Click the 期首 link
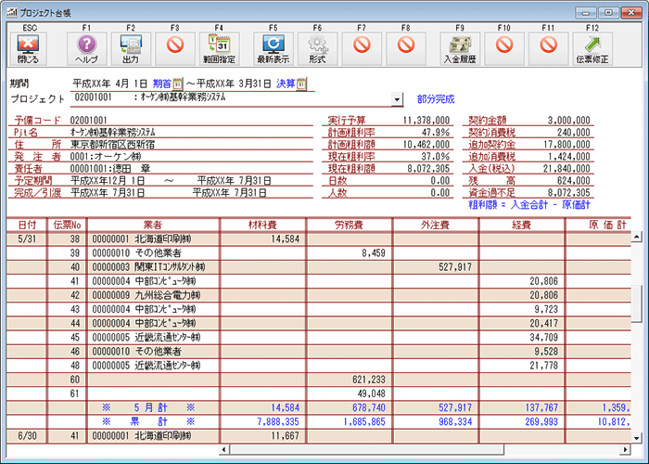This screenshot has width=649, height=464. (x=161, y=84)
